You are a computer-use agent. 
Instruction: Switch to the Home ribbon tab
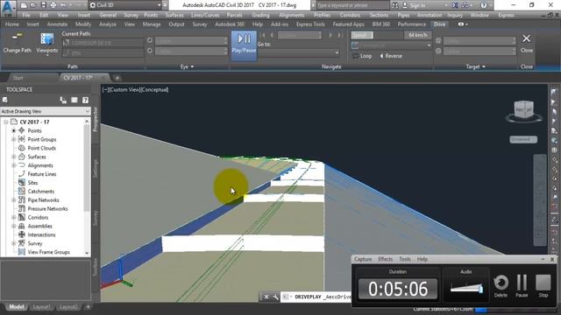coord(11,24)
